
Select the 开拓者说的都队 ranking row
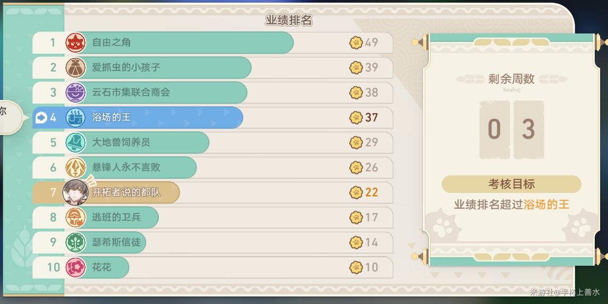[213, 192]
